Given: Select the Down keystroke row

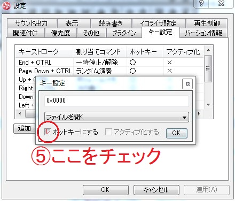Looking at the screenshot, I should 26,97.
